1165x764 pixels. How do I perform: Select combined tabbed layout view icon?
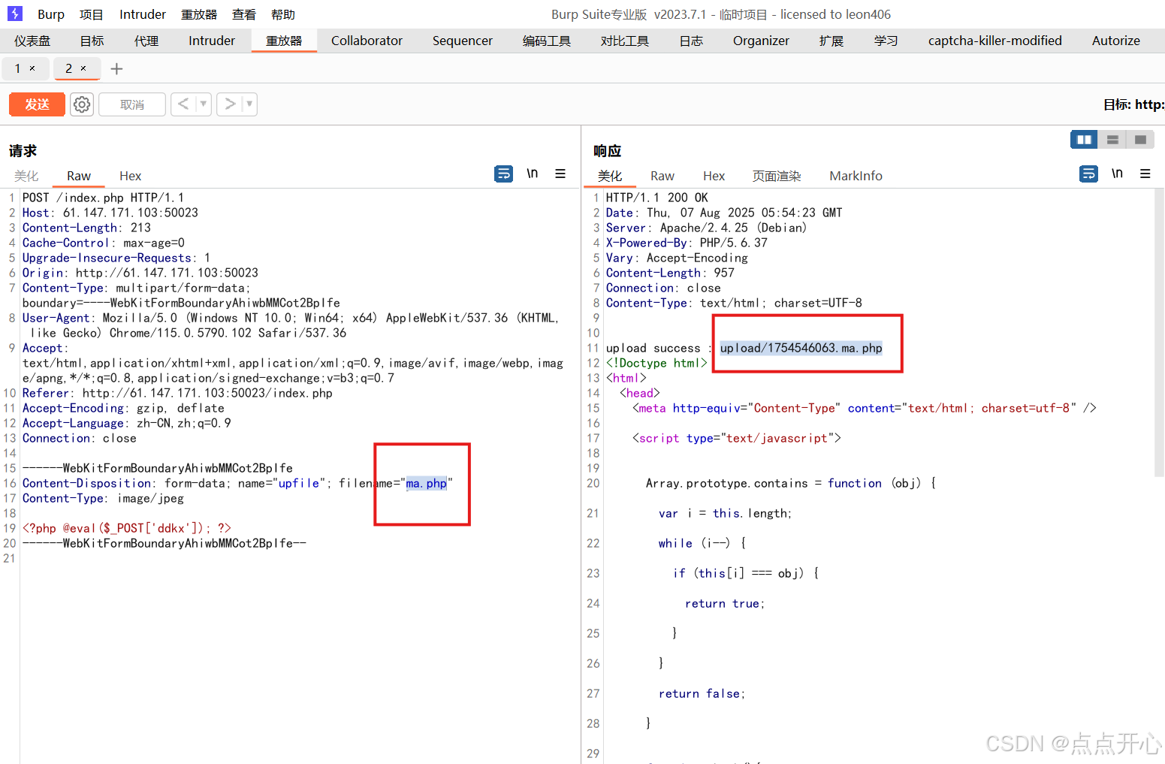[1140, 139]
